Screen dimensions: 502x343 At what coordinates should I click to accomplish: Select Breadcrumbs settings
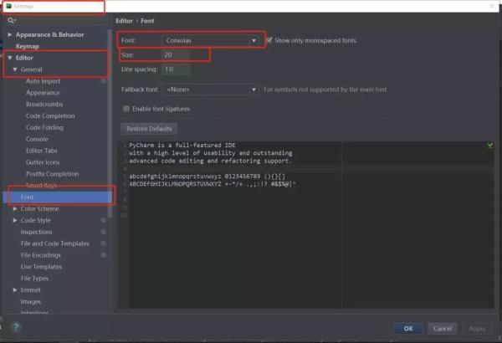point(44,105)
